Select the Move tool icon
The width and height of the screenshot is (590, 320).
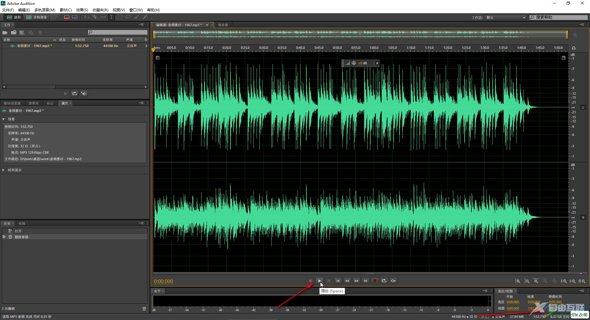pyautogui.click(x=87, y=17)
